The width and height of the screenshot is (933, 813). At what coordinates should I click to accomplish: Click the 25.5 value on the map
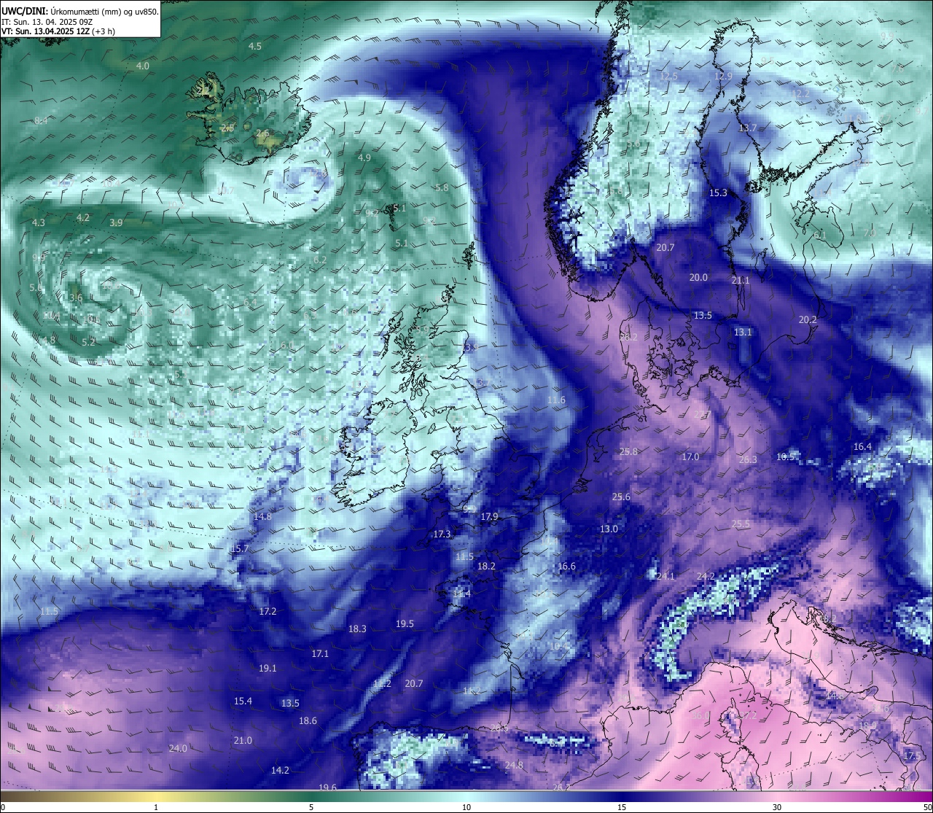coord(741,524)
